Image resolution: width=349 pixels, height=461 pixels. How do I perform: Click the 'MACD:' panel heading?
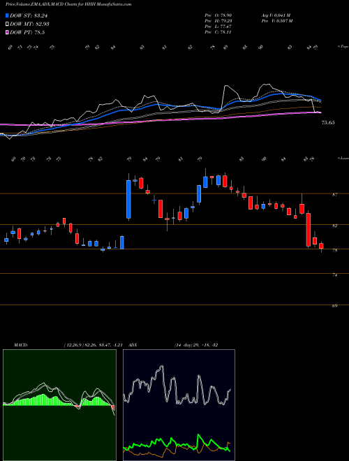pyautogui.click(x=21, y=345)
